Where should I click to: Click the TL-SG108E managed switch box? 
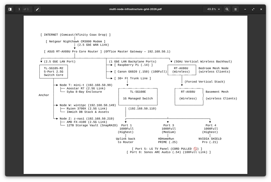pos(138,97)
